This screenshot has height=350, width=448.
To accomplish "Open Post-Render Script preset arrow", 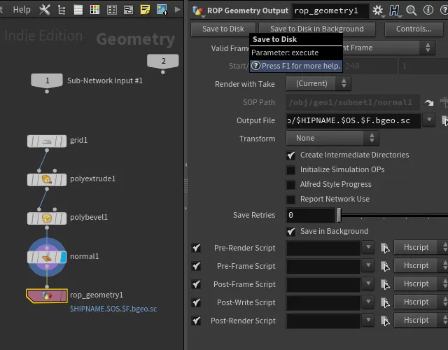I will (x=368, y=320).
